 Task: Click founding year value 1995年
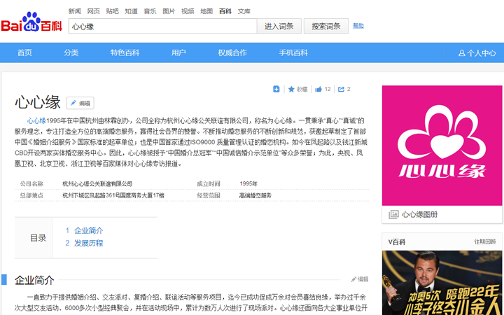click(x=248, y=184)
